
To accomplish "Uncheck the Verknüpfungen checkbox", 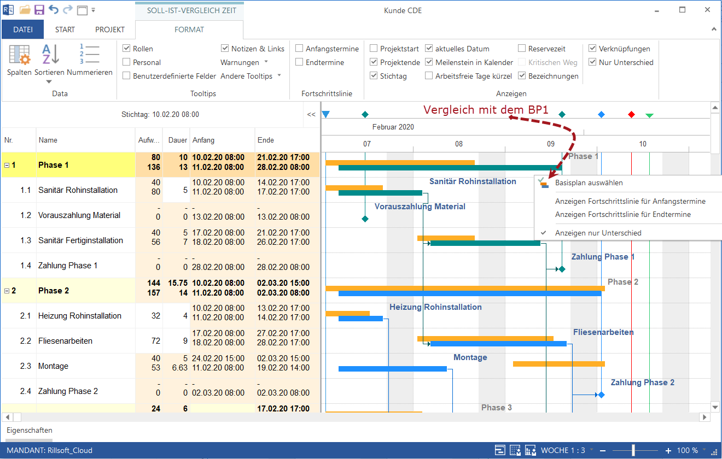I will click(x=592, y=49).
